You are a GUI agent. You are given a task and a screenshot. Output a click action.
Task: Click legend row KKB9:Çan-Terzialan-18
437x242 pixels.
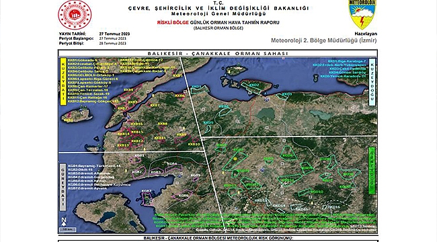88,90
